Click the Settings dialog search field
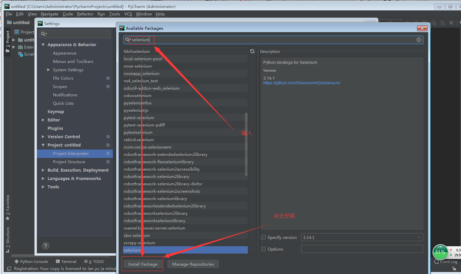This screenshot has width=461, height=274. (75, 34)
